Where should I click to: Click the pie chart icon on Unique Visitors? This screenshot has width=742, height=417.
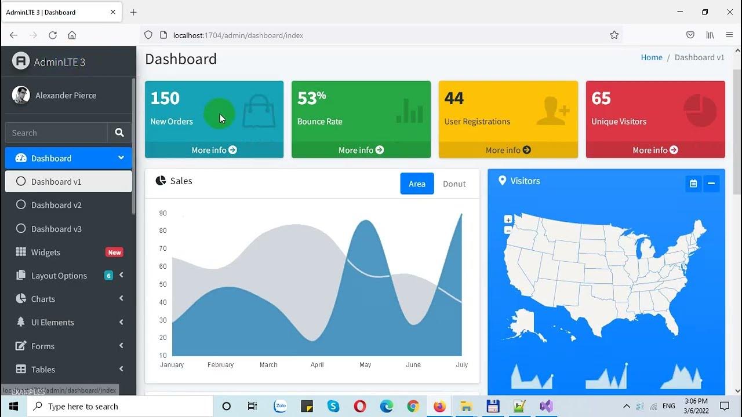[700, 110]
